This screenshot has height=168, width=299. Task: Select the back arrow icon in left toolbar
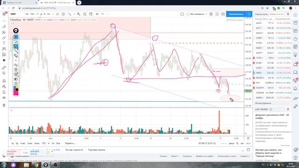tap(4, 60)
